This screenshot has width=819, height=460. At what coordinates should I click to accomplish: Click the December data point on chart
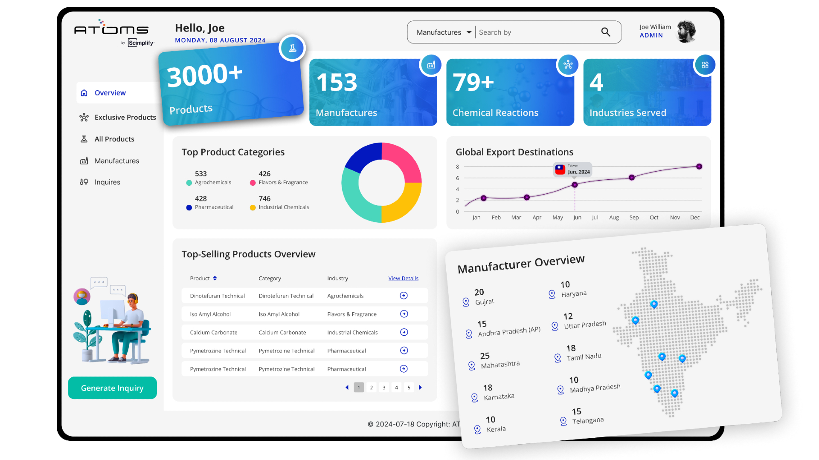pyautogui.click(x=699, y=167)
